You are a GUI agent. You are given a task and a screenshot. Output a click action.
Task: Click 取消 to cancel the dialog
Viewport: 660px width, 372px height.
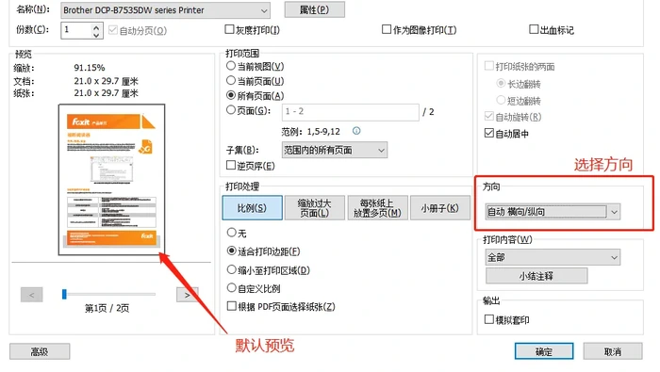(613, 351)
